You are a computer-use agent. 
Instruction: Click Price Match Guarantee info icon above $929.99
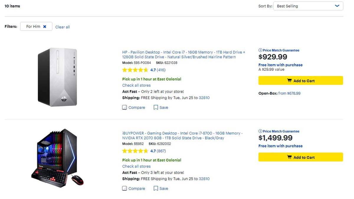coord(260,50)
